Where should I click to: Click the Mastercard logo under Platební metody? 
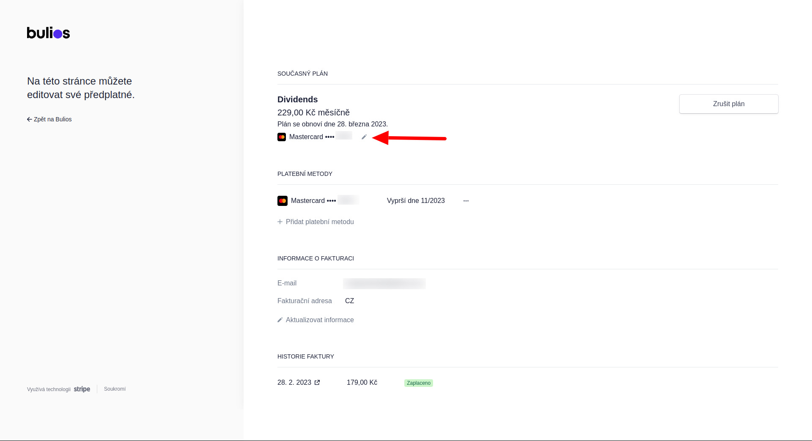click(x=283, y=201)
